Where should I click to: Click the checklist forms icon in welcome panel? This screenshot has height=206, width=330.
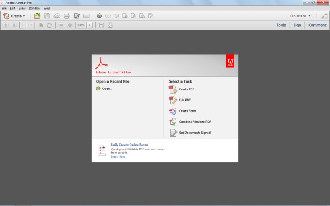(x=102, y=150)
